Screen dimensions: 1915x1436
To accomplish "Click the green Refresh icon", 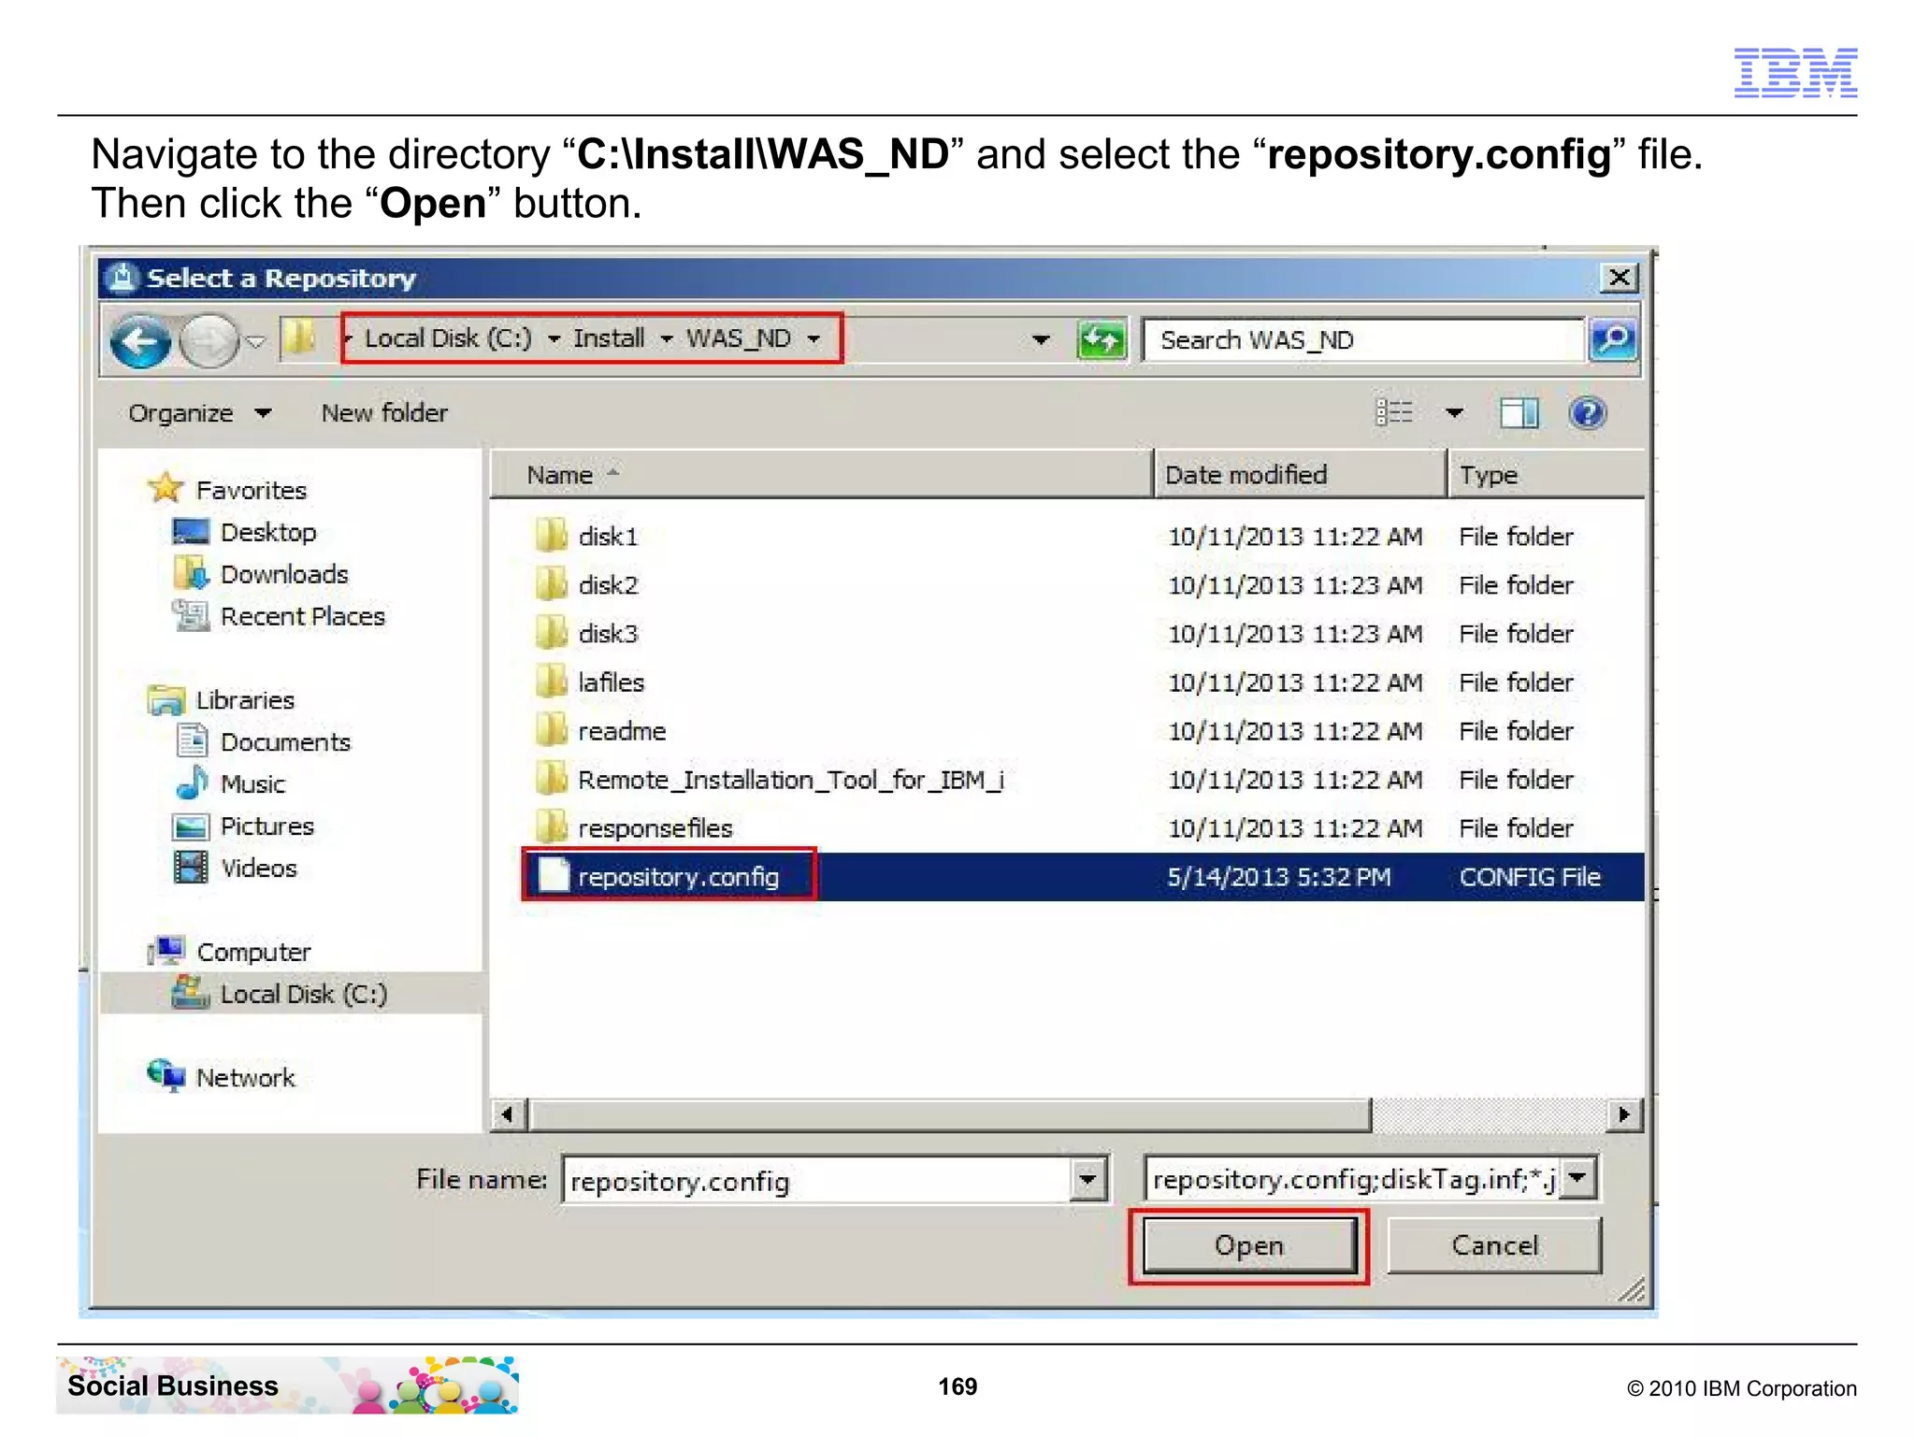I will tap(1101, 339).
